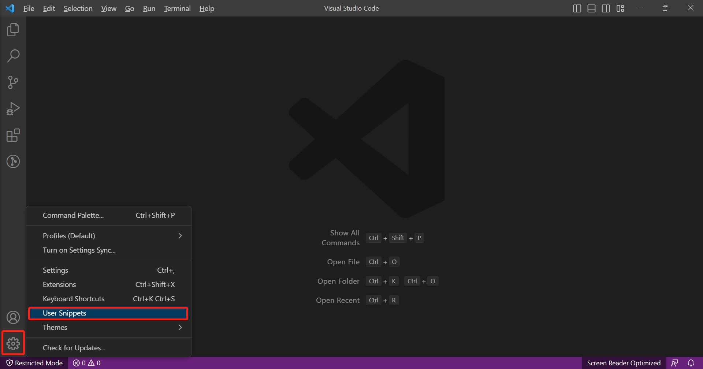Image resolution: width=703 pixels, height=369 pixels.
Task: Open the Selection menu
Action: point(78,8)
